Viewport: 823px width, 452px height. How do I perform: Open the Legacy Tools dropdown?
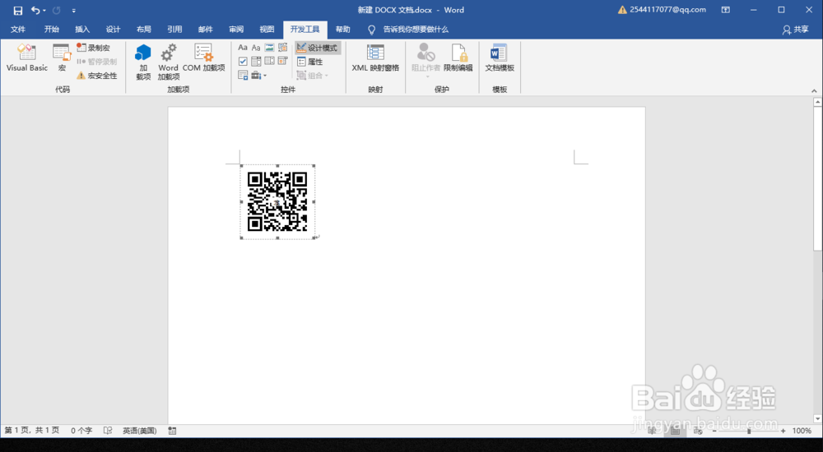pos(258,76)
